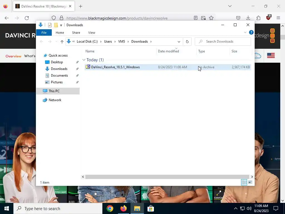This screenshot has width=285, height=214.
Task: Expand the chevron after Downloads in path
Action: coord(151,42)
